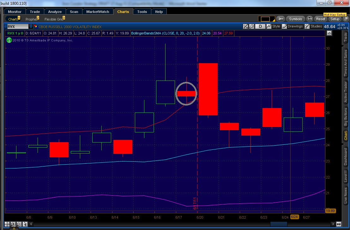350x230 pixels.
Task: Click the wrench-key icon left of Symbols
Action: 281,19
